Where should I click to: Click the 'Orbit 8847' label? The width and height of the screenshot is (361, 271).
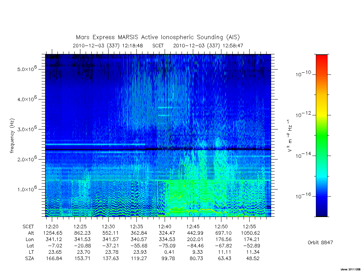320,242
